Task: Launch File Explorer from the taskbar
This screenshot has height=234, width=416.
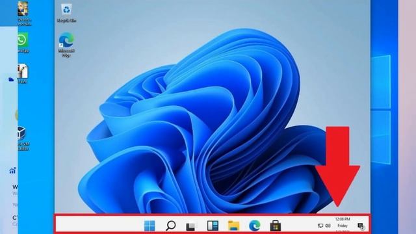Action: tap(233, 226)
